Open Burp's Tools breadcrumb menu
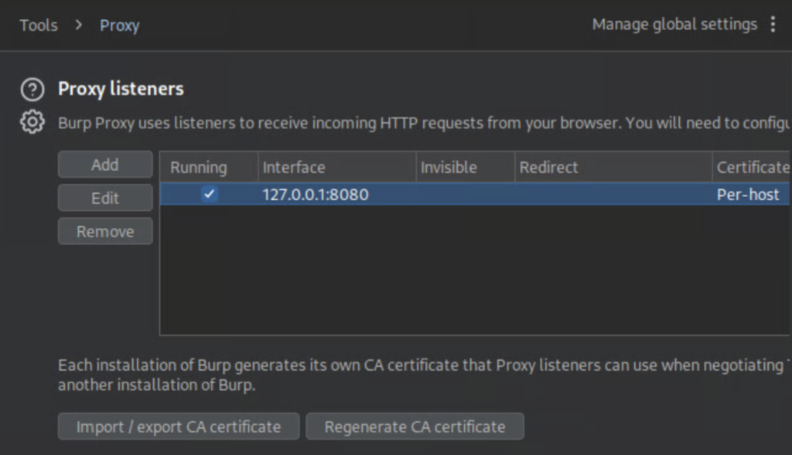The width and height of the screenshot is (792, 455). point(39,25)
